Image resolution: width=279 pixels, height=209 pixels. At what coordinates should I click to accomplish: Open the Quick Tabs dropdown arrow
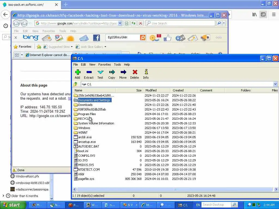(x=22, y=55)
